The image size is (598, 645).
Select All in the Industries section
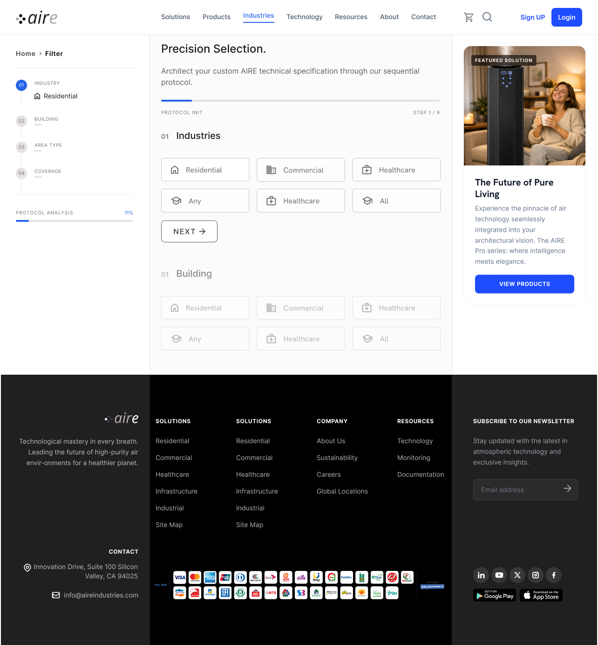[396, 200]
